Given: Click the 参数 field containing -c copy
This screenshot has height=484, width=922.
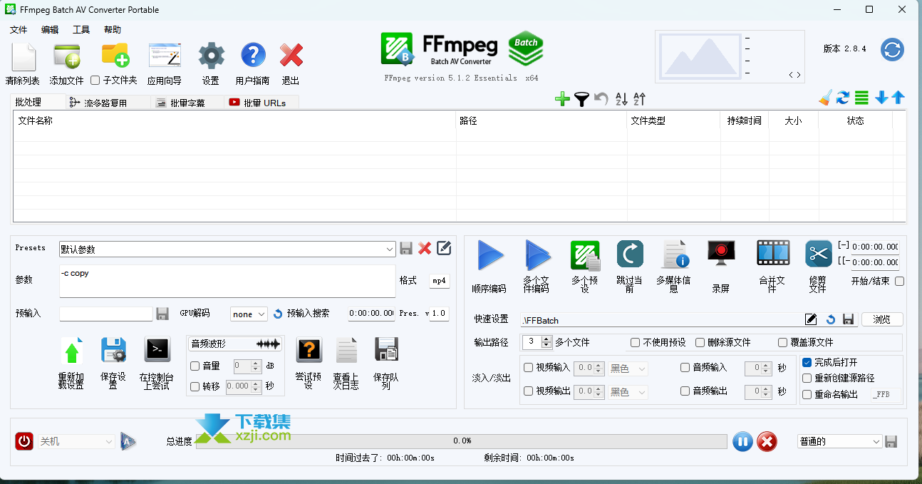Looking at the screenshot, I should 227,281.
